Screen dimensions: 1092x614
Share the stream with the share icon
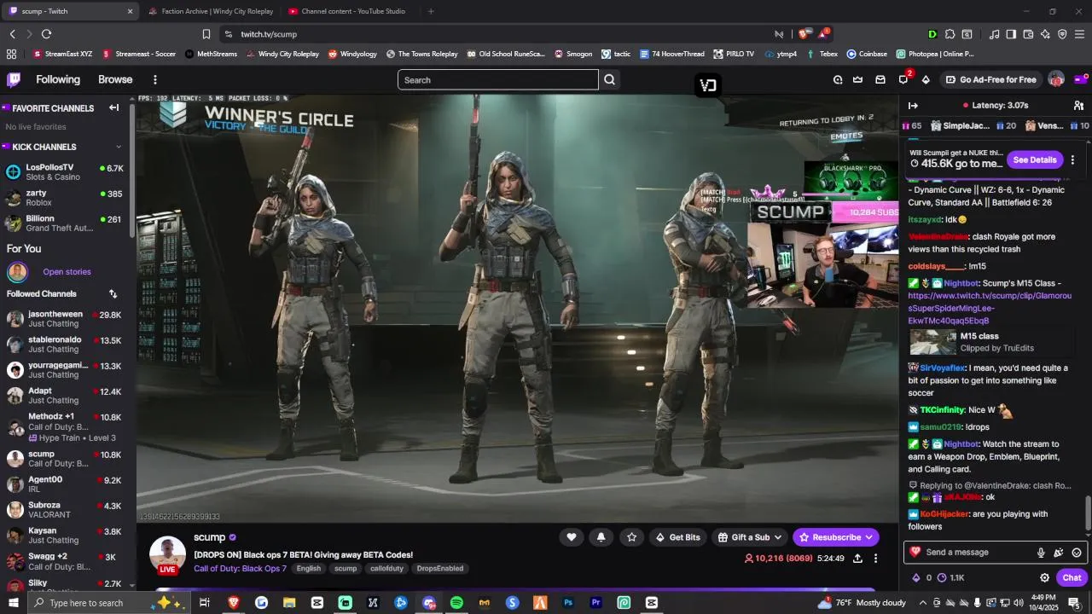pyautogui.click(x=857, y=559)
